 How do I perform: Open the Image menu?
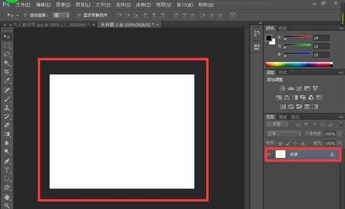[x=63, y=5]
